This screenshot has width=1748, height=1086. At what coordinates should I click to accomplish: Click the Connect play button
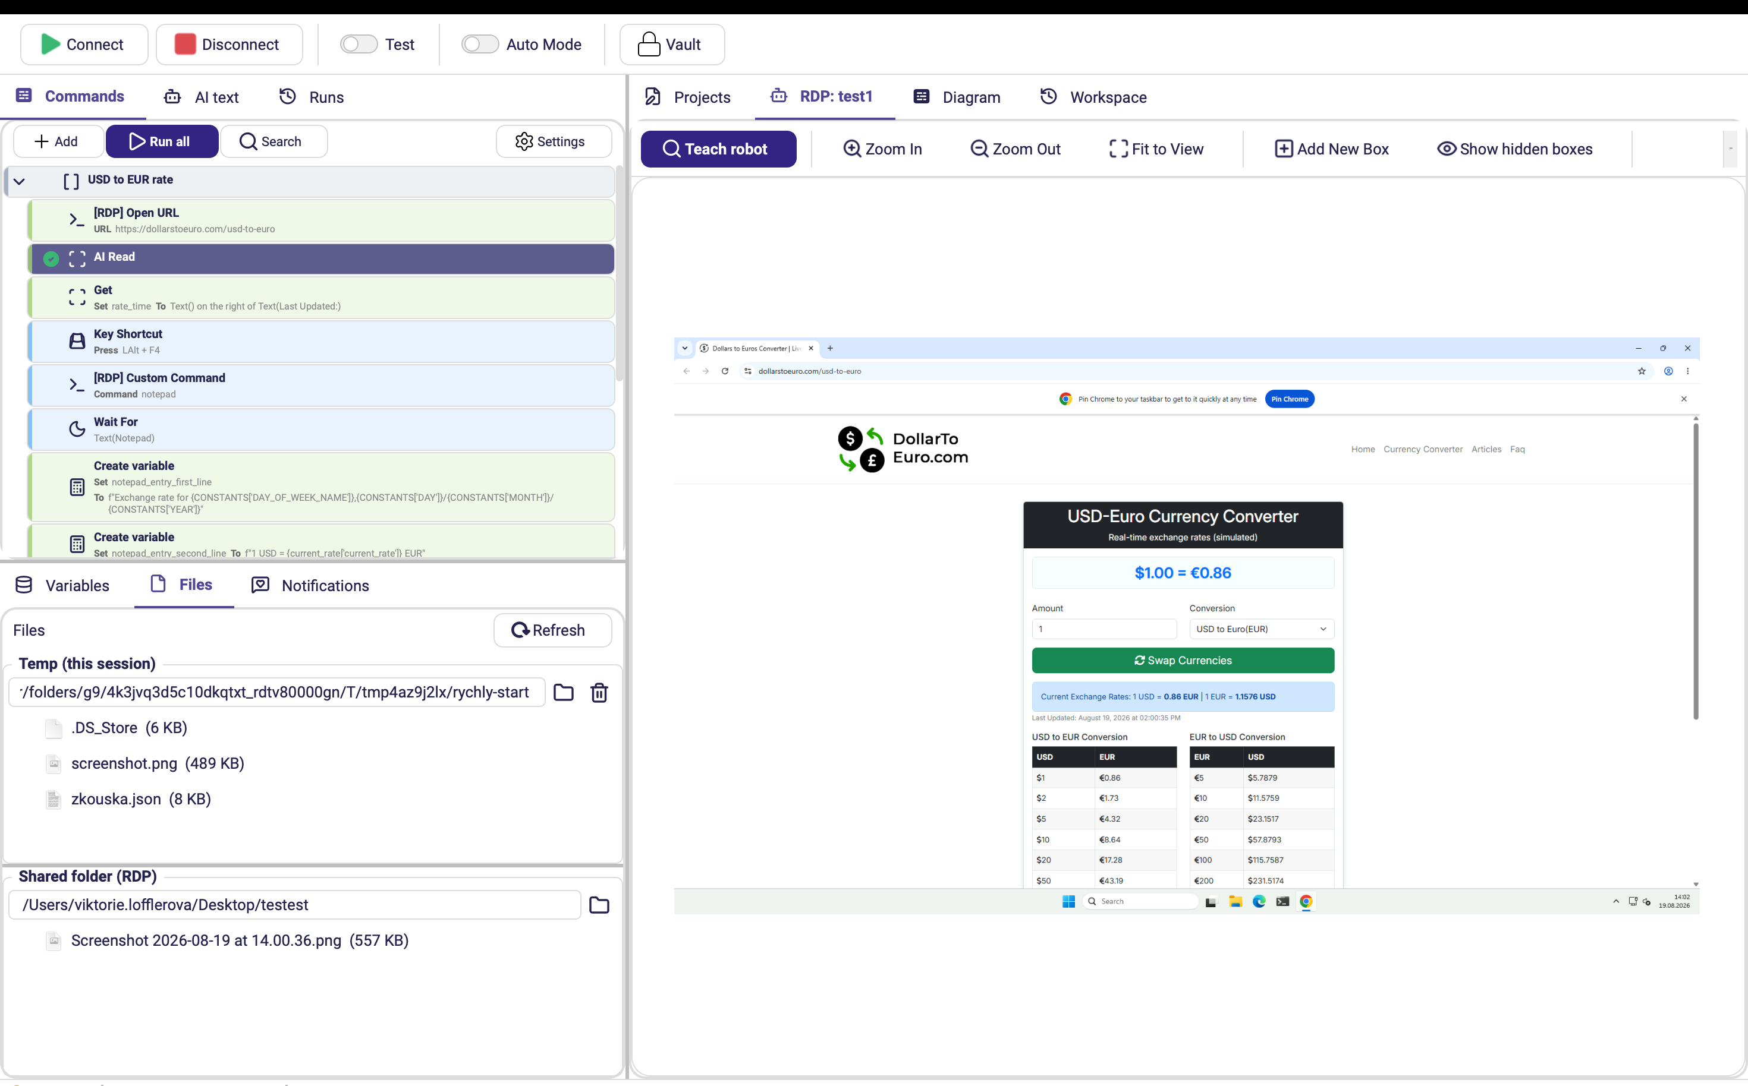(x=84, y=45)
